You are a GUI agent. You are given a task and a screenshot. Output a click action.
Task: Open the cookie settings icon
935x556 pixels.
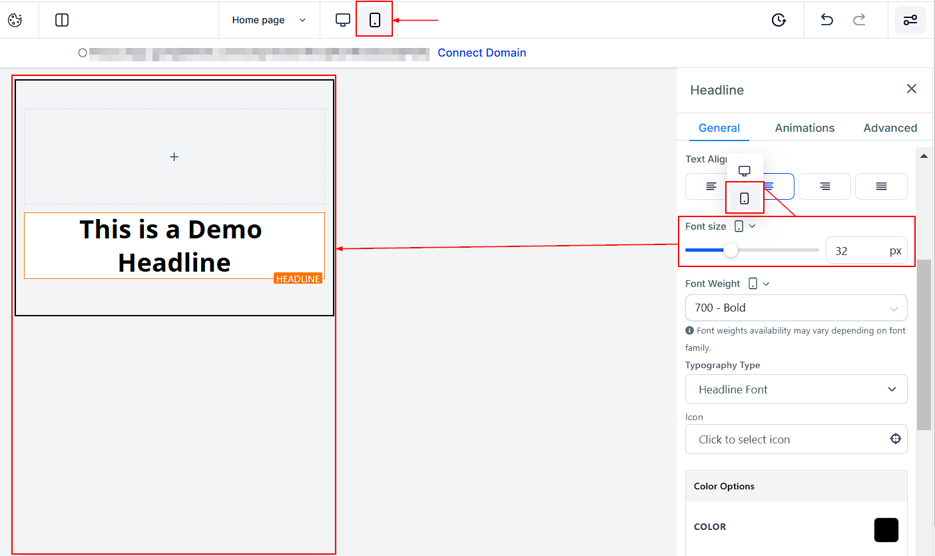(15, 20)
